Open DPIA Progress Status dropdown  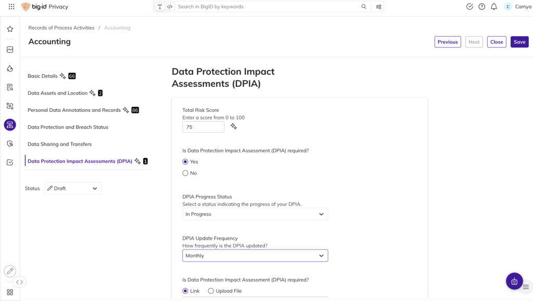click(x=255, y=214)
